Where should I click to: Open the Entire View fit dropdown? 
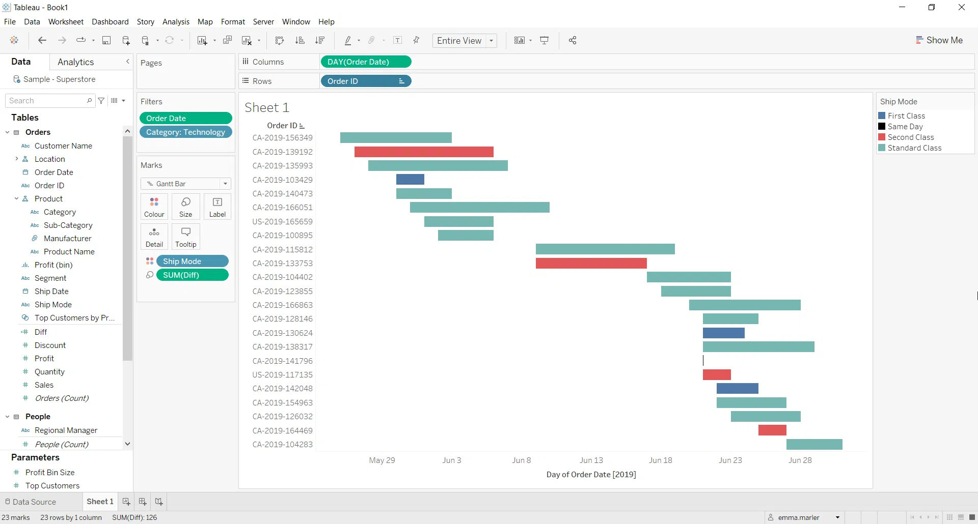491,41
